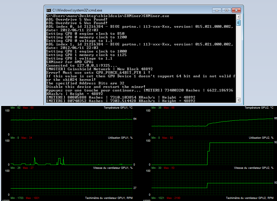Click the 'Utilisation GPU1, %' graph label

120,138
